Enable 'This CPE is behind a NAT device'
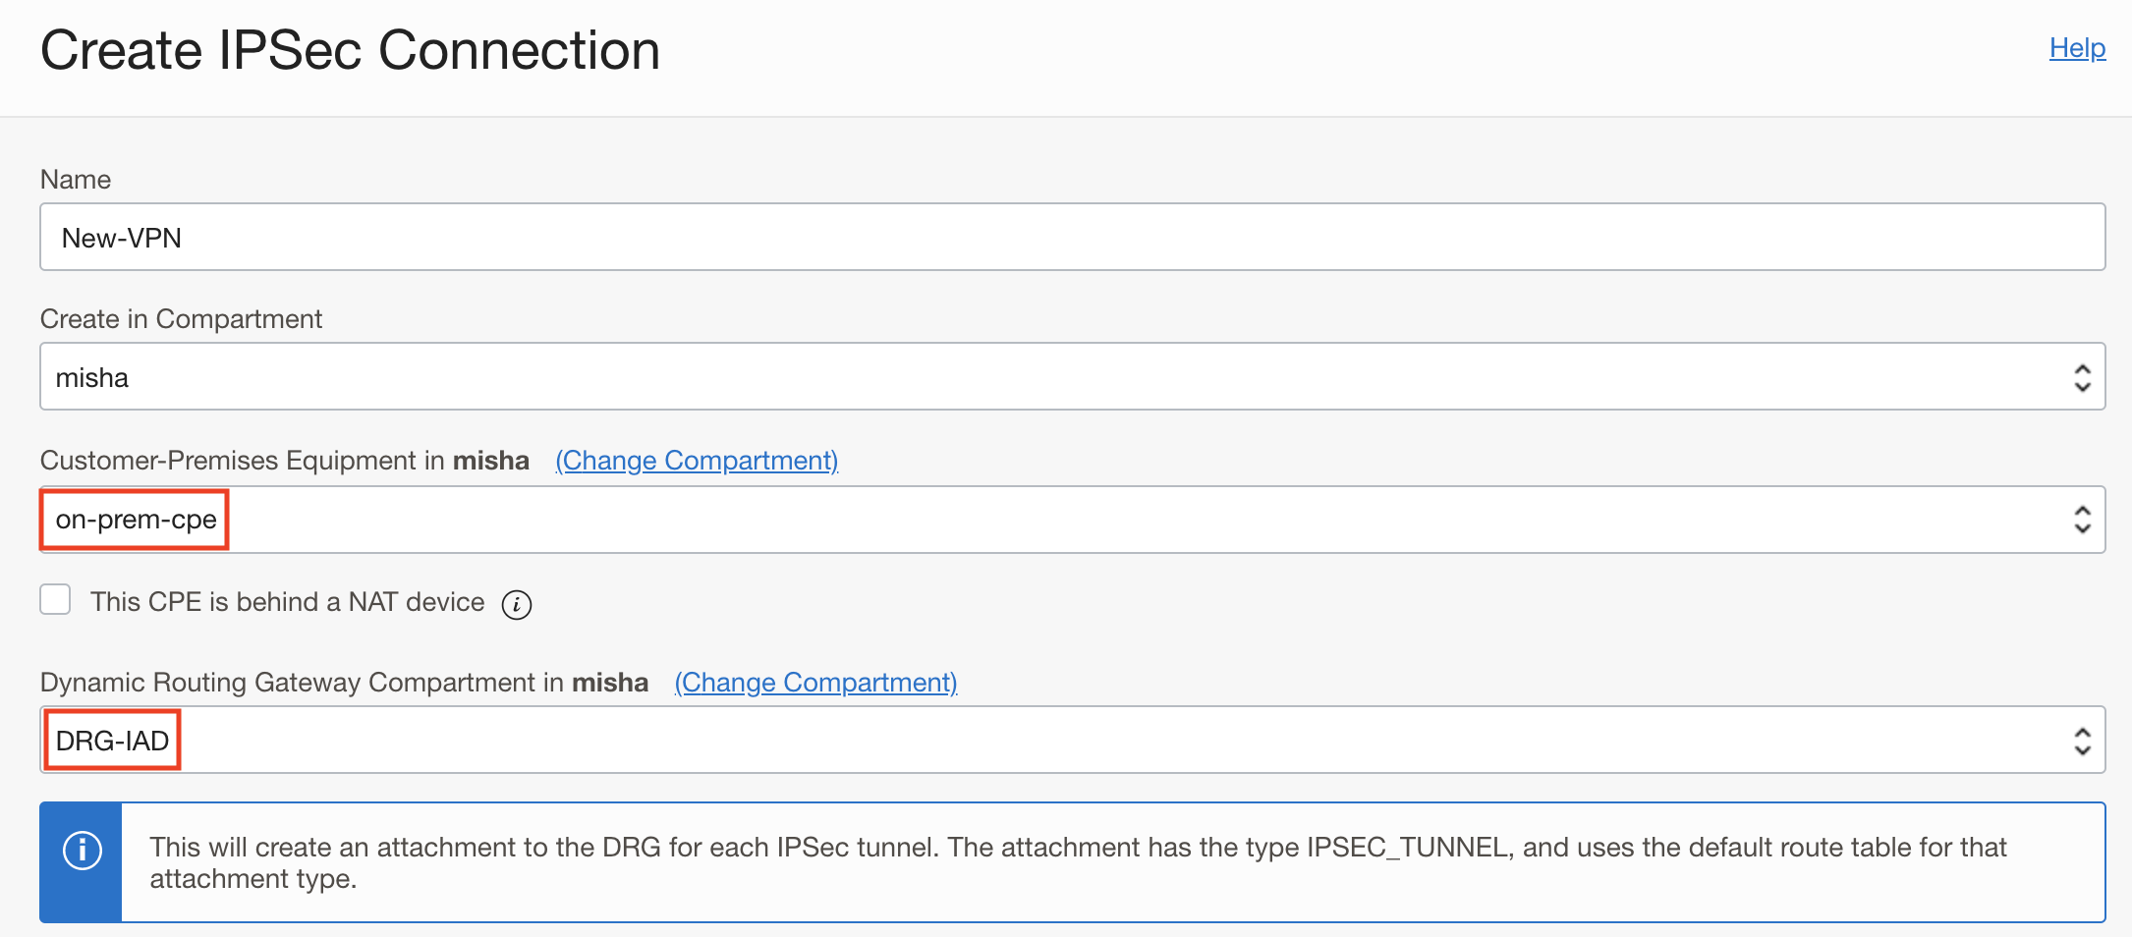The width and height of the screenshot is (2132, 937). click(x=55, y=599)
